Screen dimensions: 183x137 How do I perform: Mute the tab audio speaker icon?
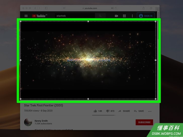pyautogui.click(x=112, y=8)
